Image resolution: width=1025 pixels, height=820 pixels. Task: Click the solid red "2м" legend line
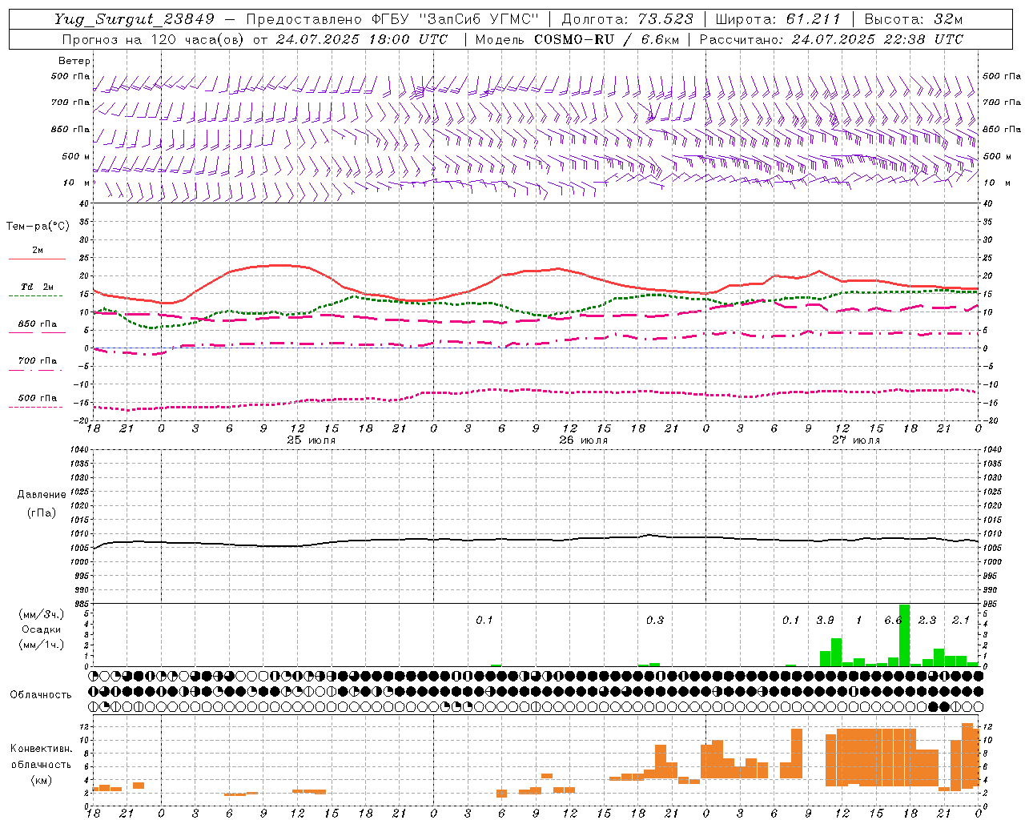pyautogui.click(x=37, y=259)
